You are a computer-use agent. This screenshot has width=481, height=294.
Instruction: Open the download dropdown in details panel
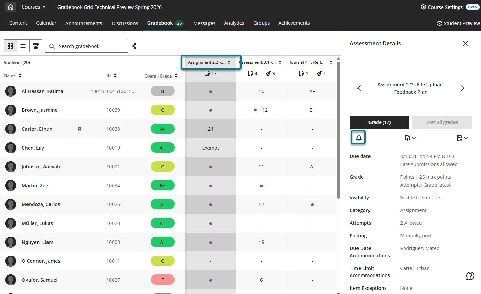410,138
